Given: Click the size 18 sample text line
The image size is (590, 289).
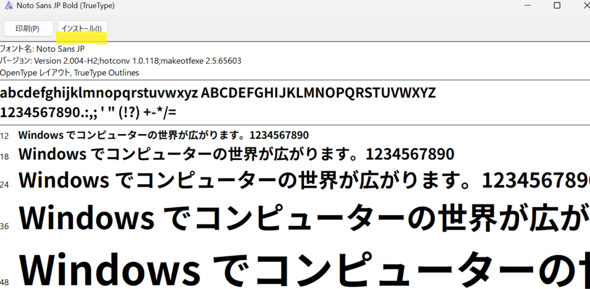Looking at the screenshot, I should [236, 154].
